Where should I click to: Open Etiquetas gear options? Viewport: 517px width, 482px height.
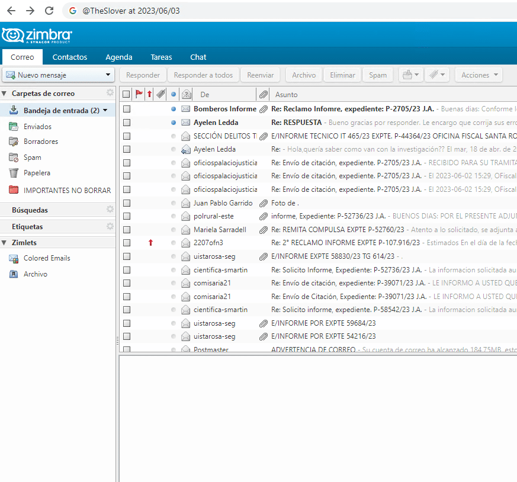[110, 226]
